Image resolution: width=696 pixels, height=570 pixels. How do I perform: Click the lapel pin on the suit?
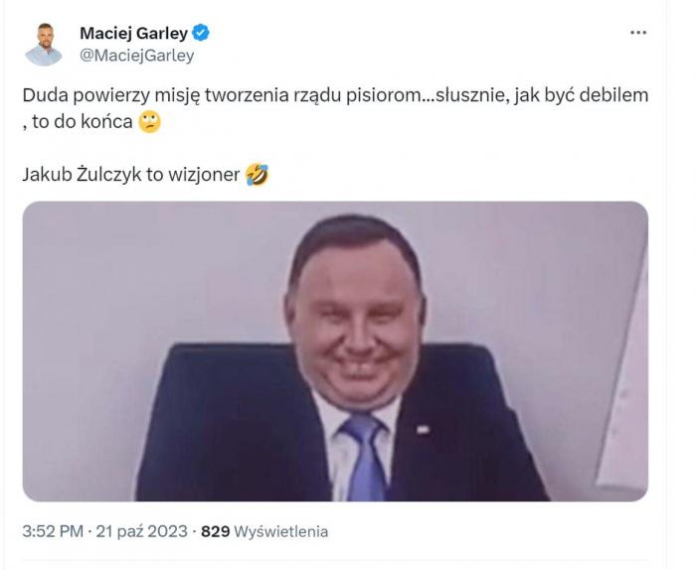[x=423, y=429]
